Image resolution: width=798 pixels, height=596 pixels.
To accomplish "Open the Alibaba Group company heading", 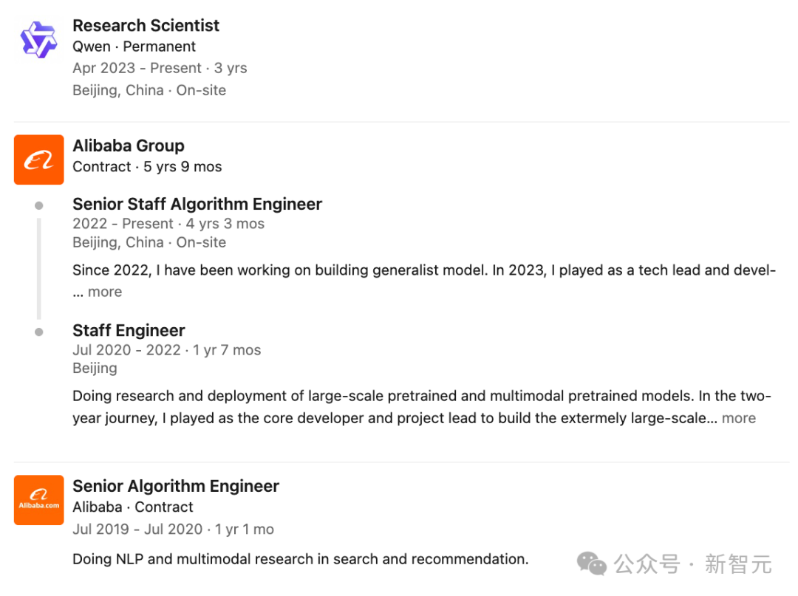I will 129,145.
